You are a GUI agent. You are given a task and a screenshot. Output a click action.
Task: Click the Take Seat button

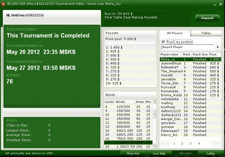(185, 153)
